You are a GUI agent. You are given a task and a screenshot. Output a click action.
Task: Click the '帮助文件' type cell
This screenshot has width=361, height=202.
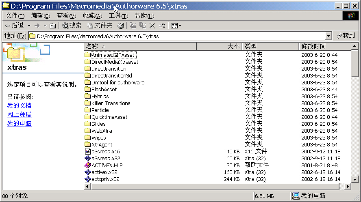click(x=257, y=165)
